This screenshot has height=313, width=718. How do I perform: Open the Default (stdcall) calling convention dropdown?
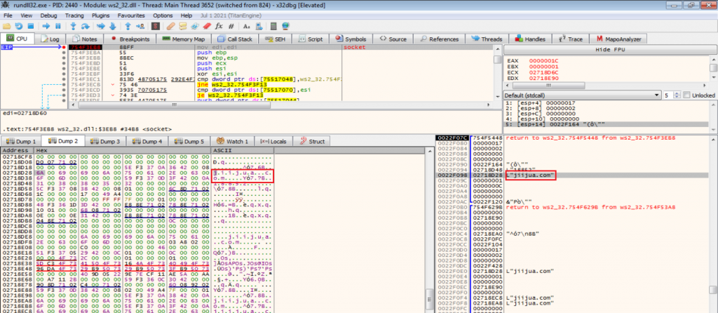(x=581, y=95)
